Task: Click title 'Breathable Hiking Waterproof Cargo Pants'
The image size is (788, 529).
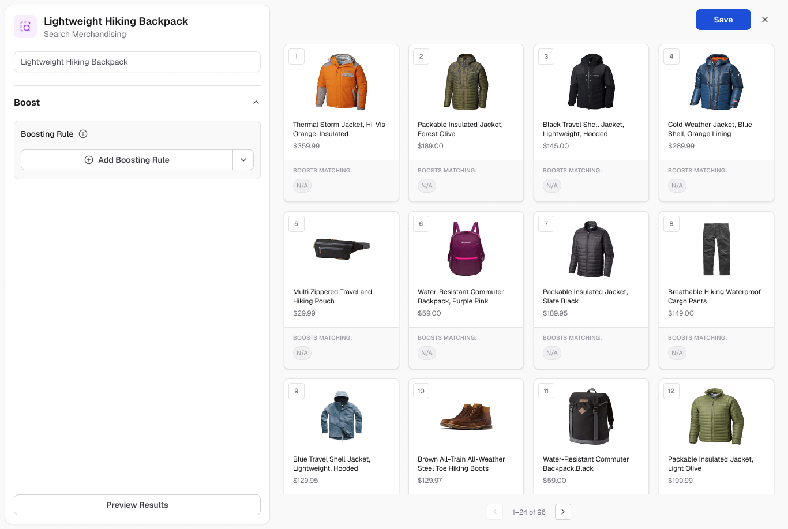Action: coord(714,297)
